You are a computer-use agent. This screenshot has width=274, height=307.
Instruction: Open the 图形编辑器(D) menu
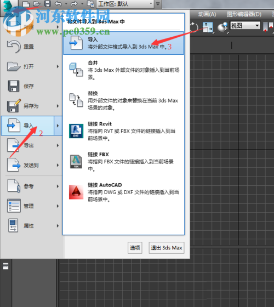click(x=244, y=14)
